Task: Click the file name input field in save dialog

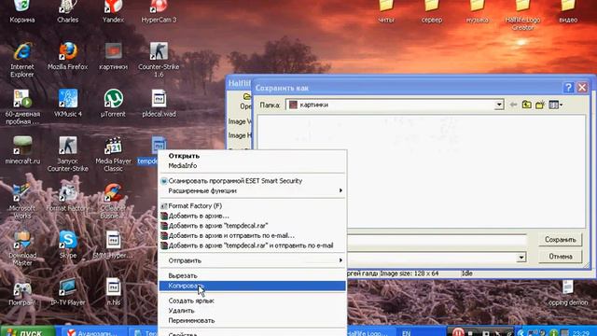Action: tap(437, 240)
